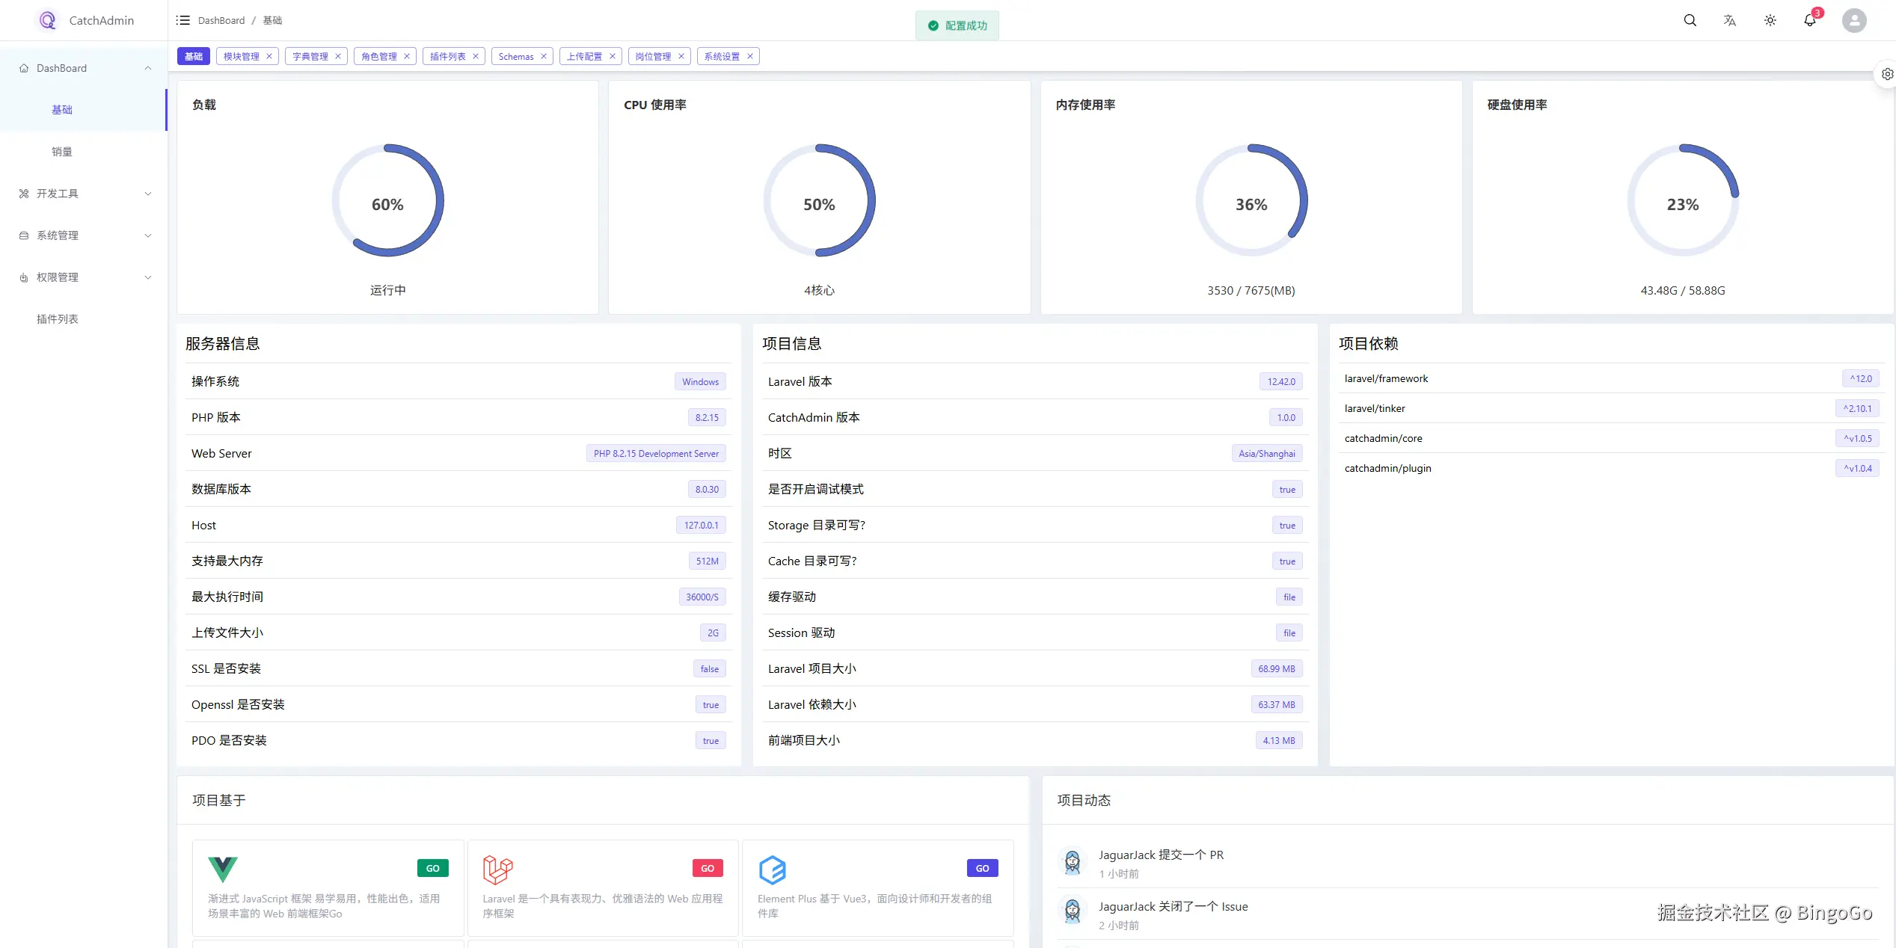This screenshot has width=1896, height=948.
Task: Collapse the sidebar with the hamburger icon
Action: point(183,20)
